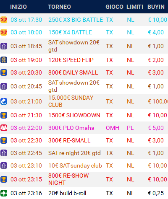Sort by the BUYIN column header

point(156,7)
